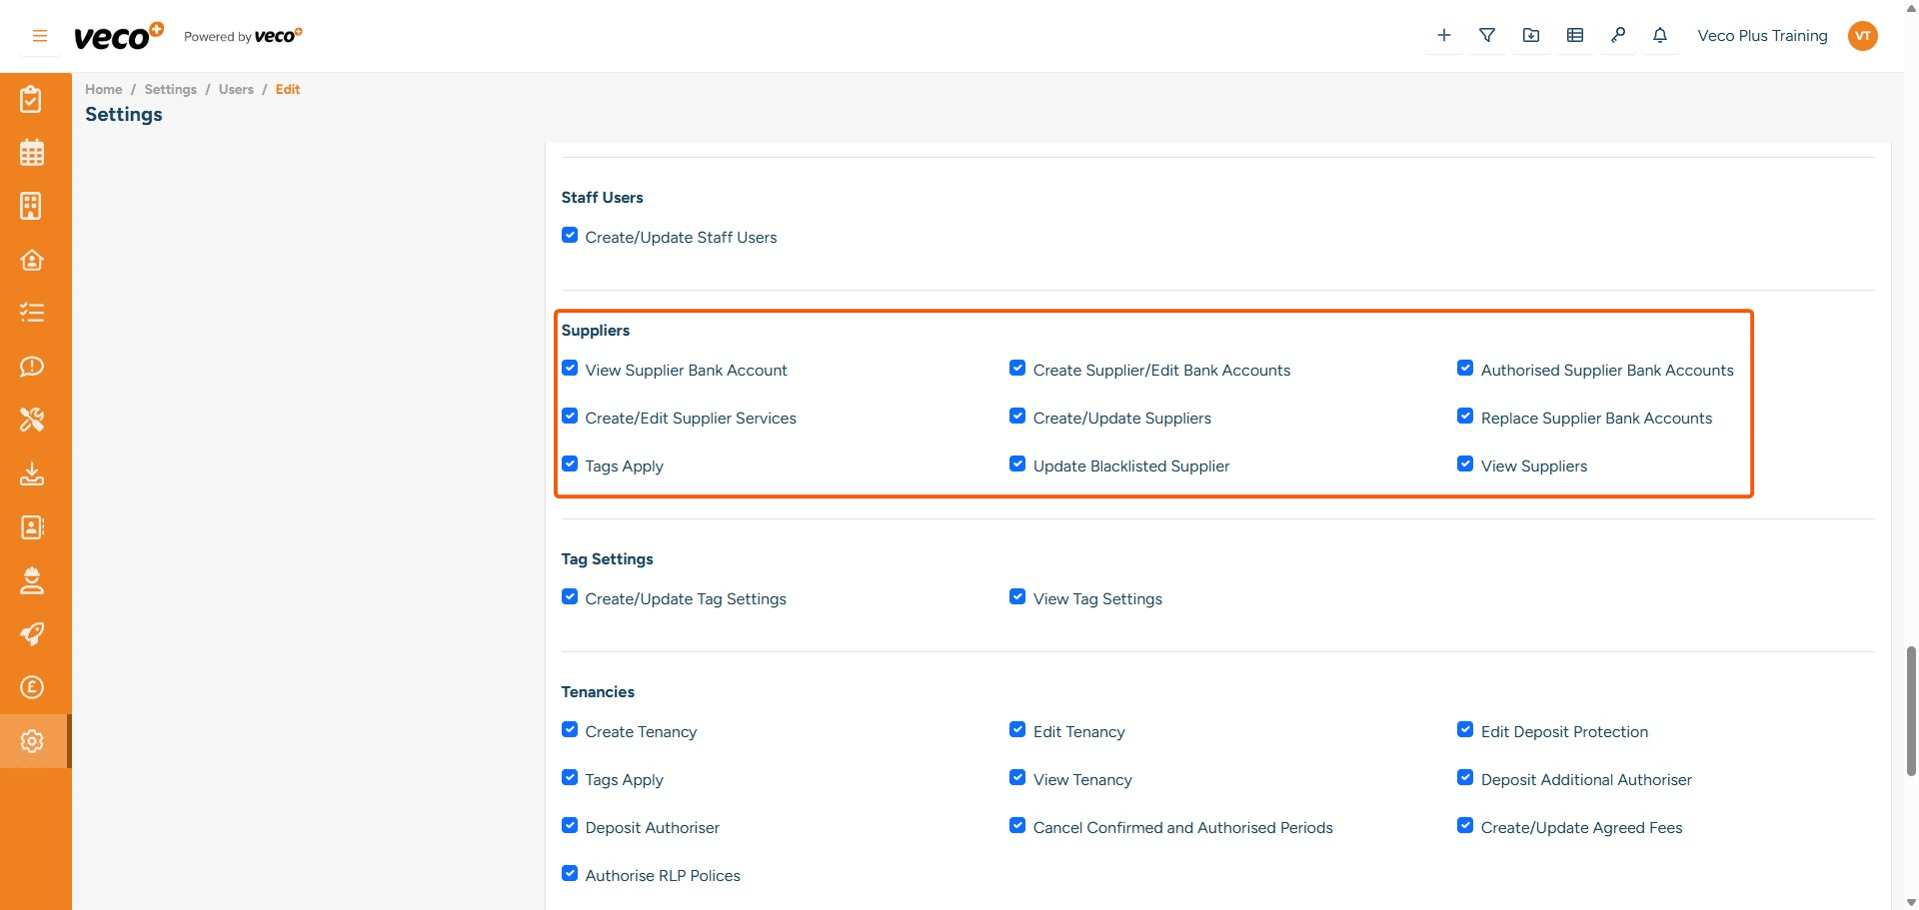Navigate Home via the breadcrumb
Viewport: 1919px width, 910px height.
(103, 89)
